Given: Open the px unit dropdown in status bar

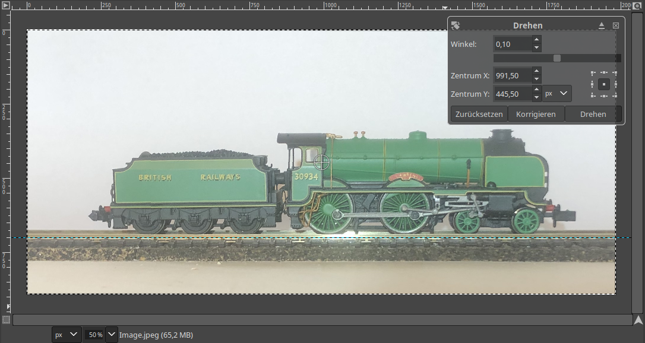Looking at the screenshot, I should [67, 335].
